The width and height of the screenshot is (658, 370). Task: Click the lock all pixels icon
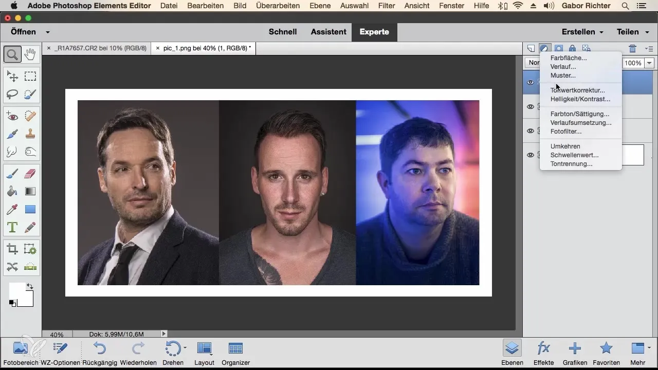[572, 48]
